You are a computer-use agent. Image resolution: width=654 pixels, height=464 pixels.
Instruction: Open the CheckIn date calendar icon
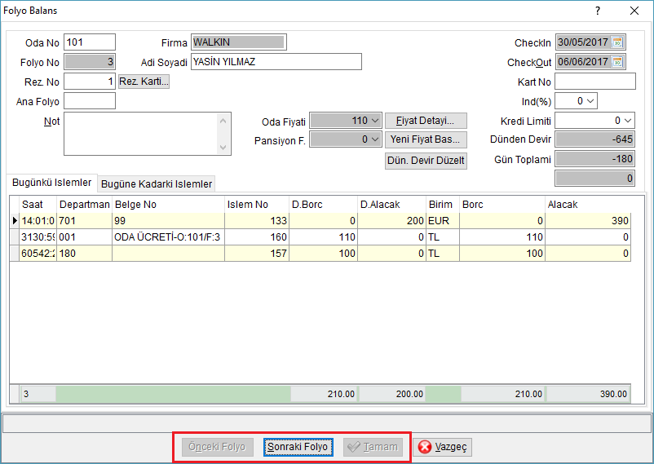click(616, 42)
